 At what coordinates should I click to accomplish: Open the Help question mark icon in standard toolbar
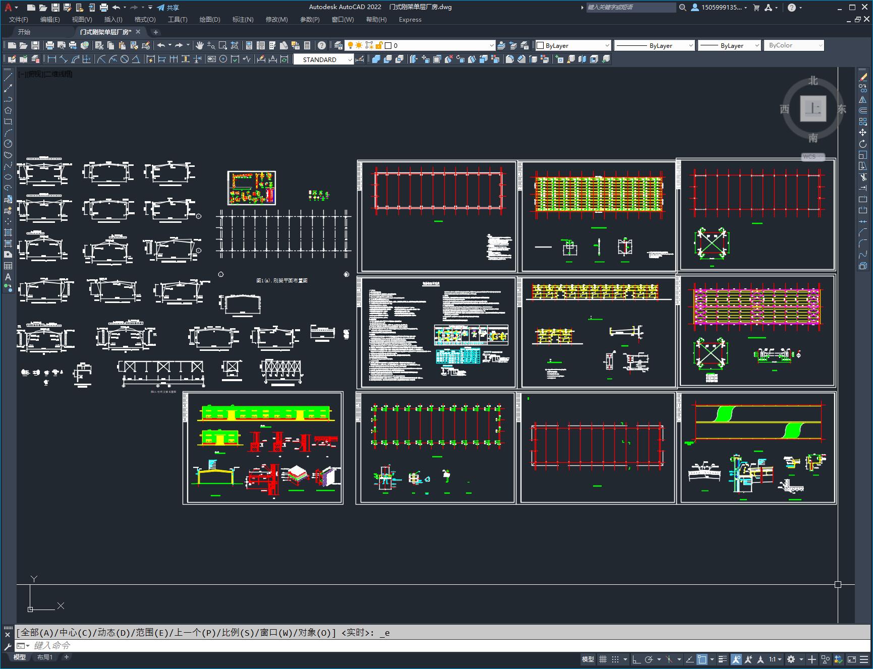(x=322, y=45)
